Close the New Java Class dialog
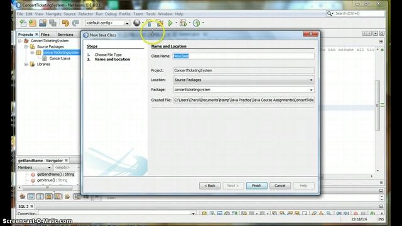This screenshot has width=402, height=226. point(310,34)
